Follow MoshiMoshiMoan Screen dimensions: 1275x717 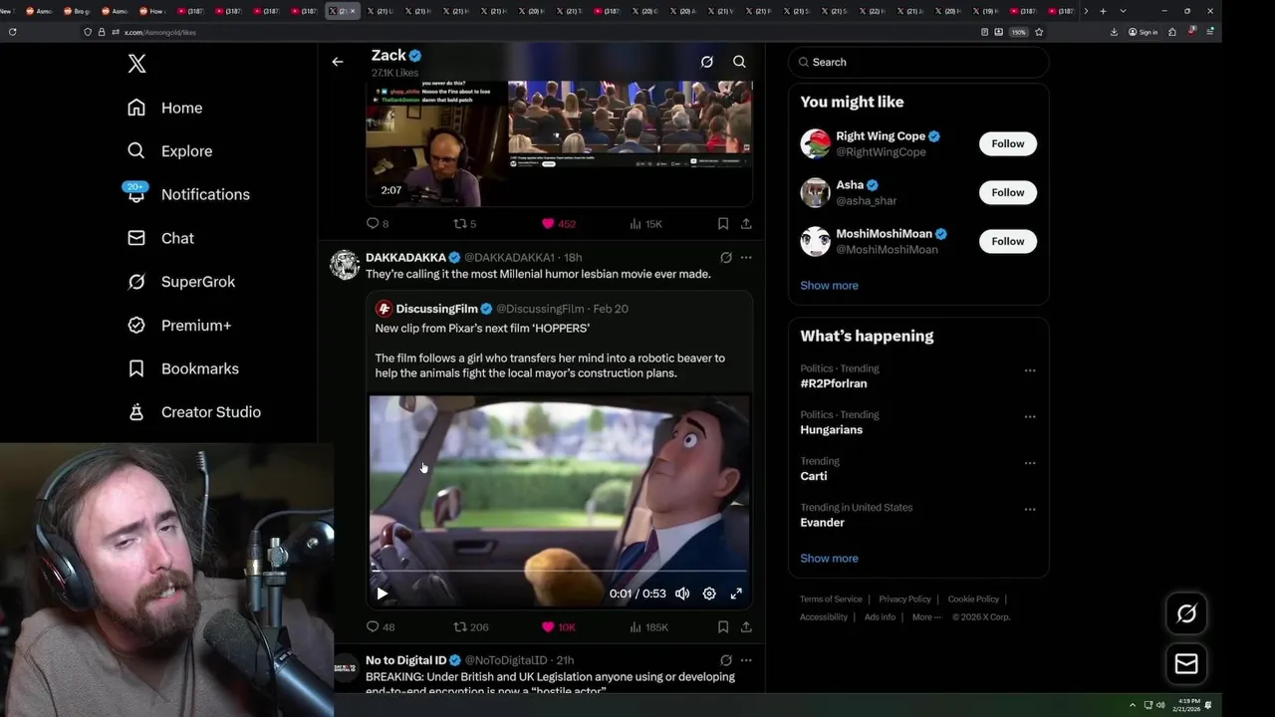click(1007, 241)
